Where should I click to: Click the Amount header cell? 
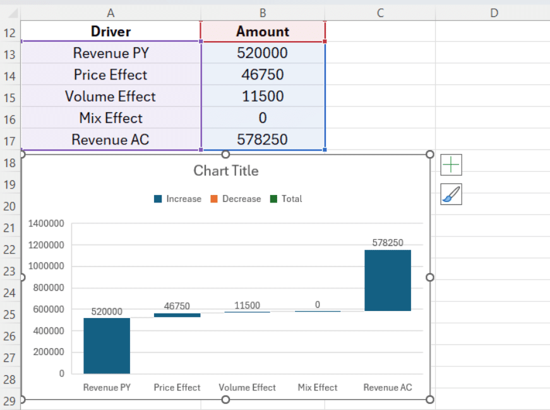click(x=263, y=31)
